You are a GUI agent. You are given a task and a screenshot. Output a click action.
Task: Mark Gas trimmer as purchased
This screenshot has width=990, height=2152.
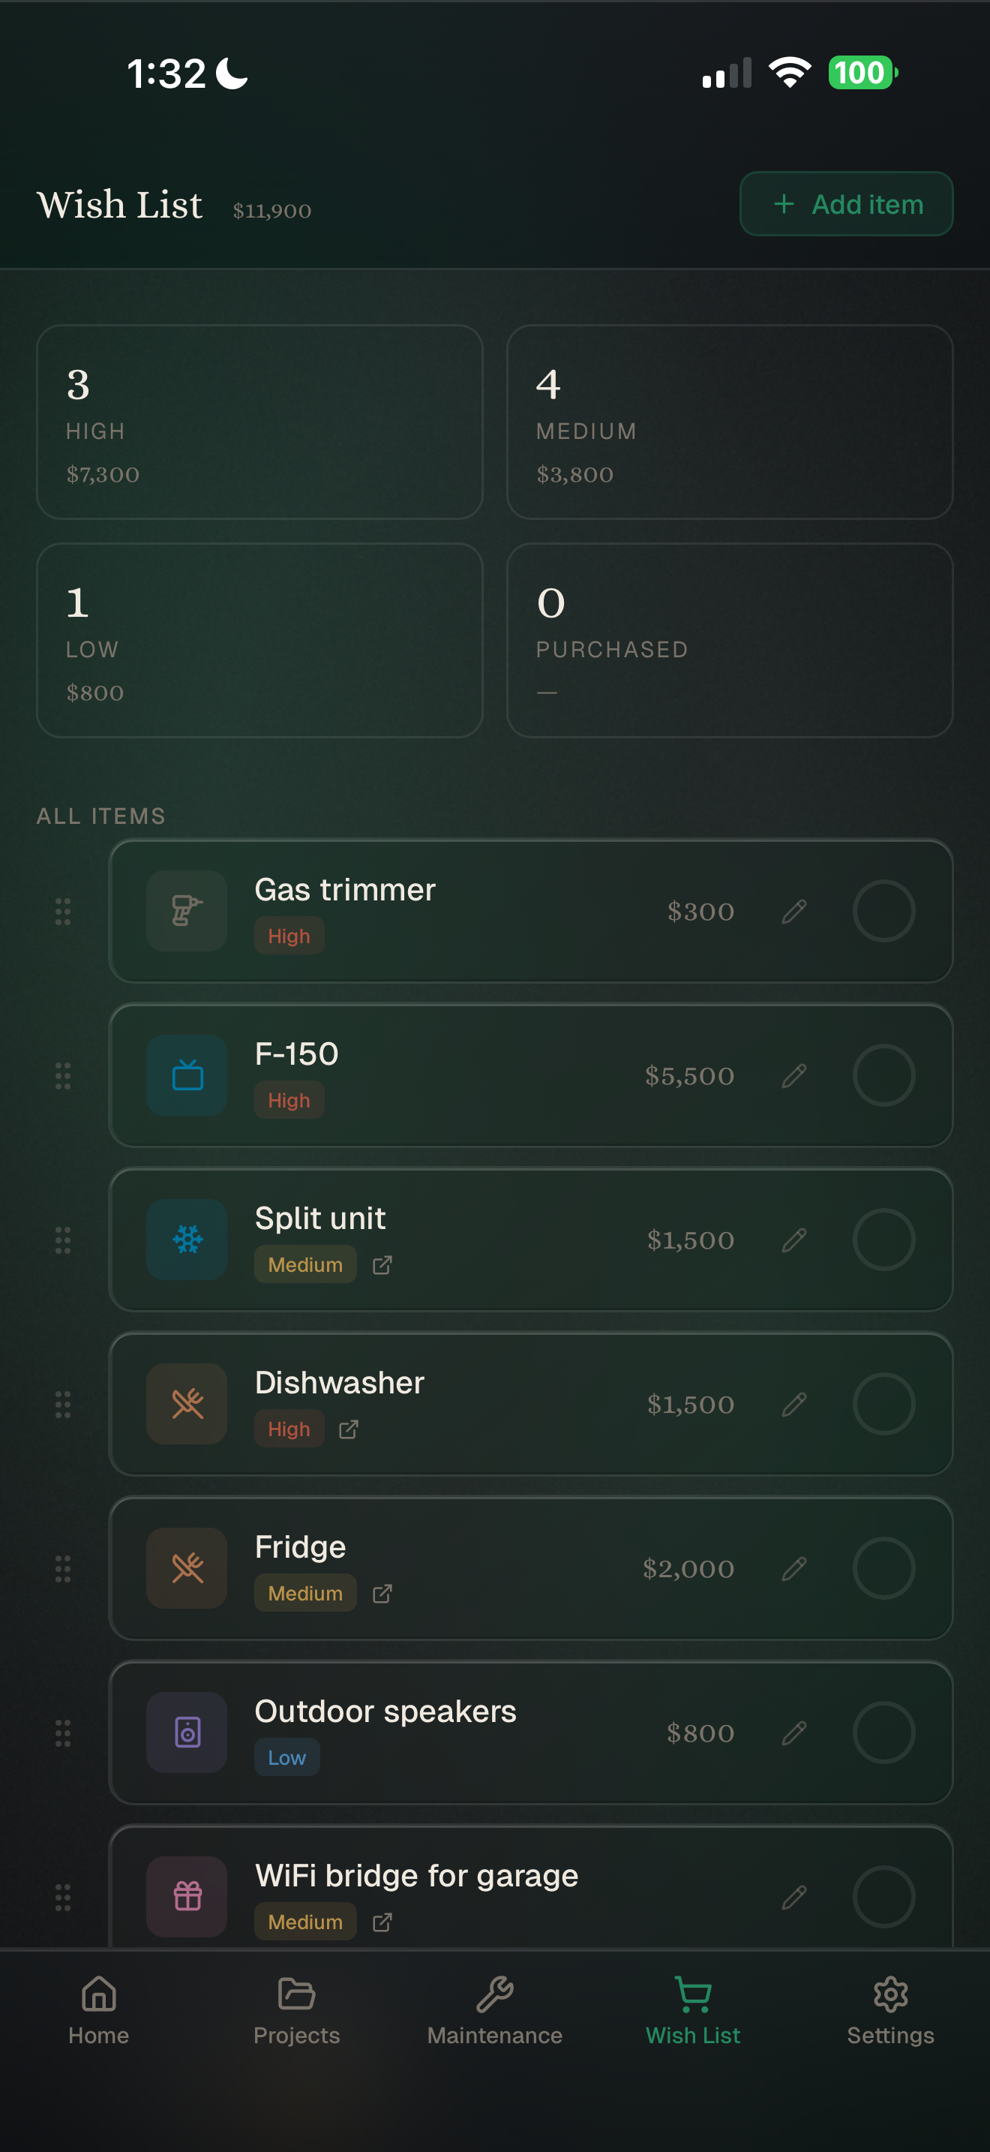coord(883,911)
